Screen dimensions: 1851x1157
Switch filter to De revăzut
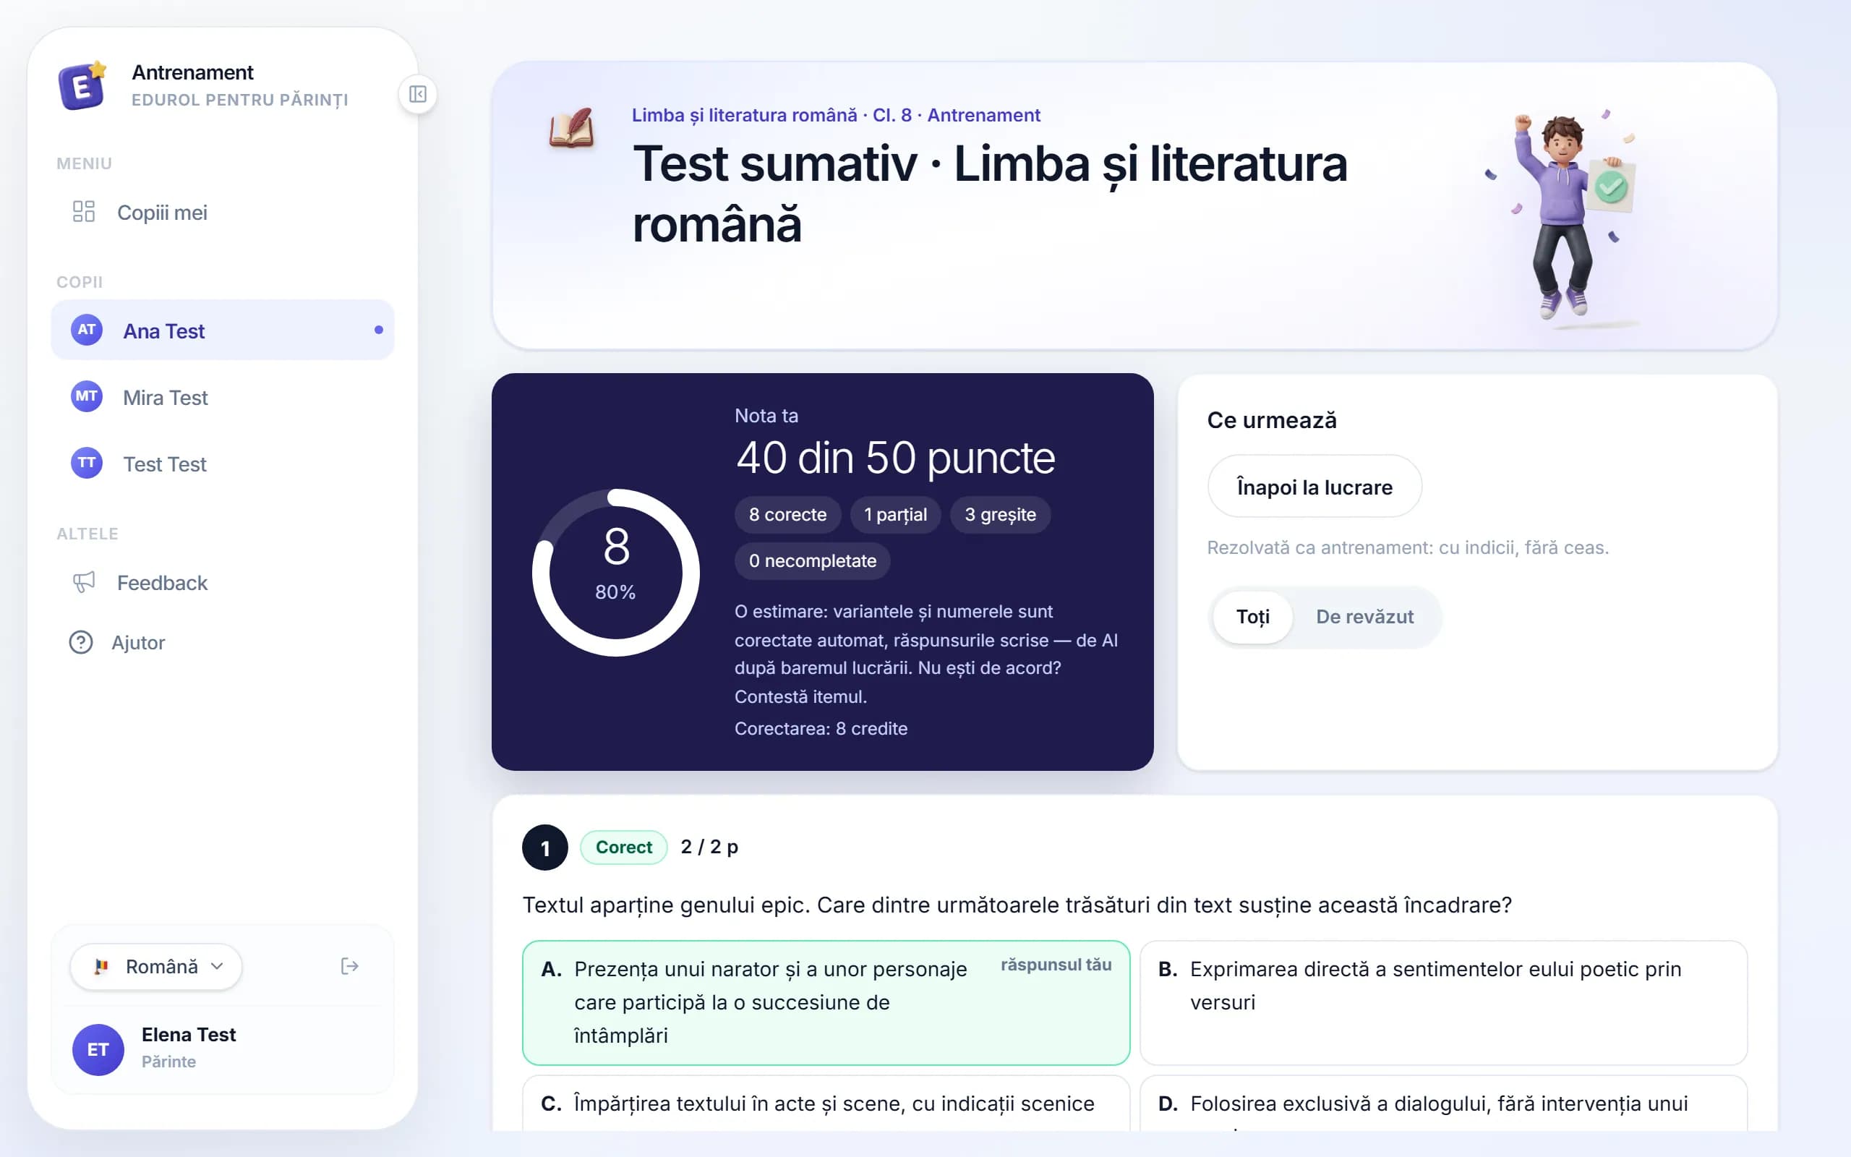click(x=1364, y=617)
